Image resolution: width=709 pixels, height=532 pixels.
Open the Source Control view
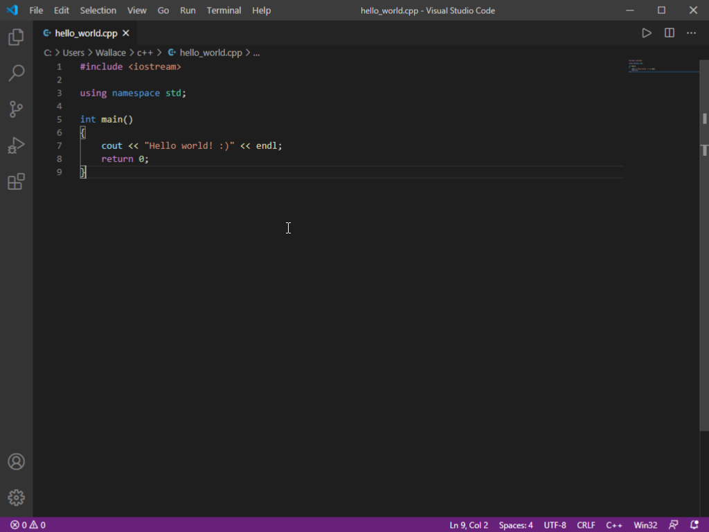[x=16, y=109]
